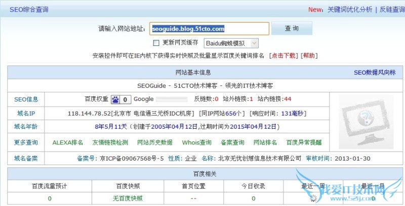Click the 网站基本信息 section header

point(193,73)
